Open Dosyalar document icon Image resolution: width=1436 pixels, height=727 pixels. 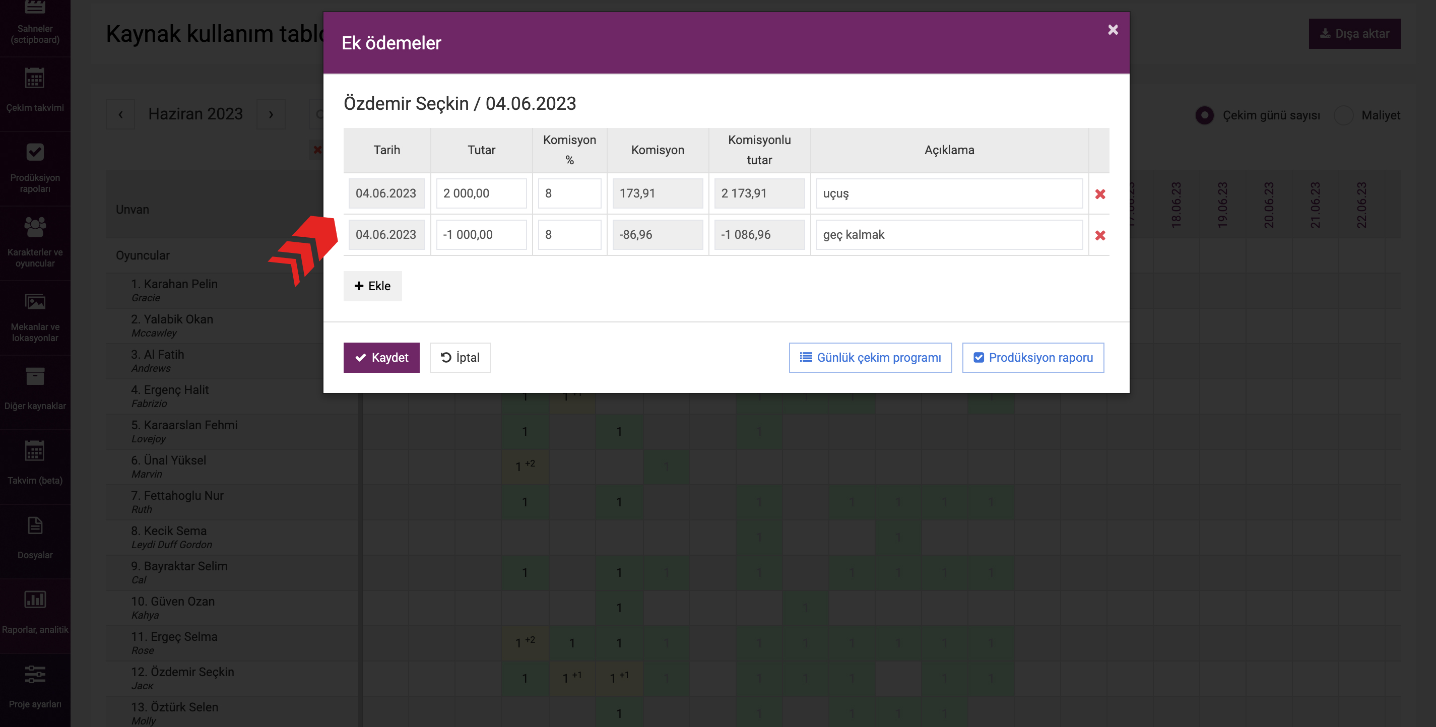point(35,526)
